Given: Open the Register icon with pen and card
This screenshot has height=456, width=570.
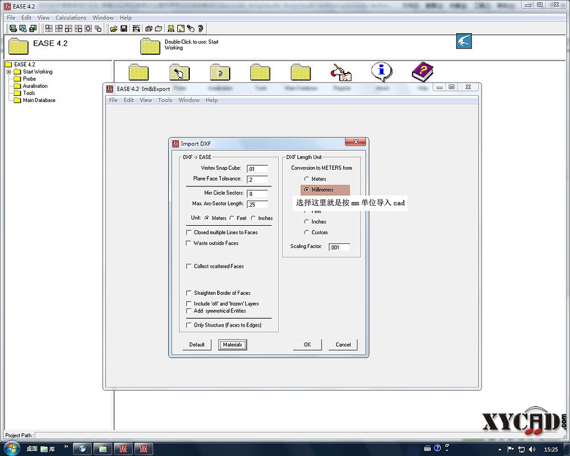Looking at the screenshot, I should (341, 72).
